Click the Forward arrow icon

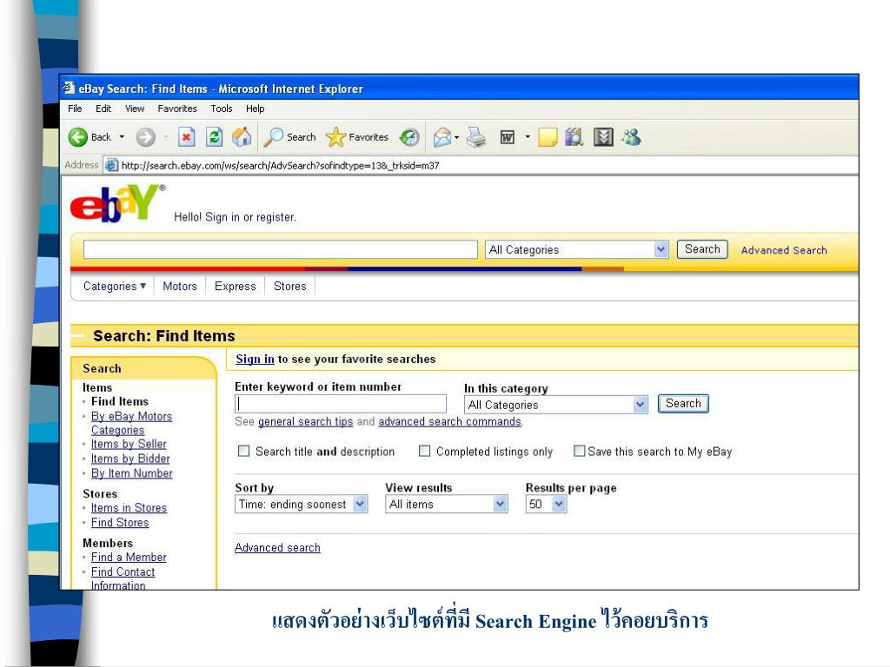tap(146, 137)
